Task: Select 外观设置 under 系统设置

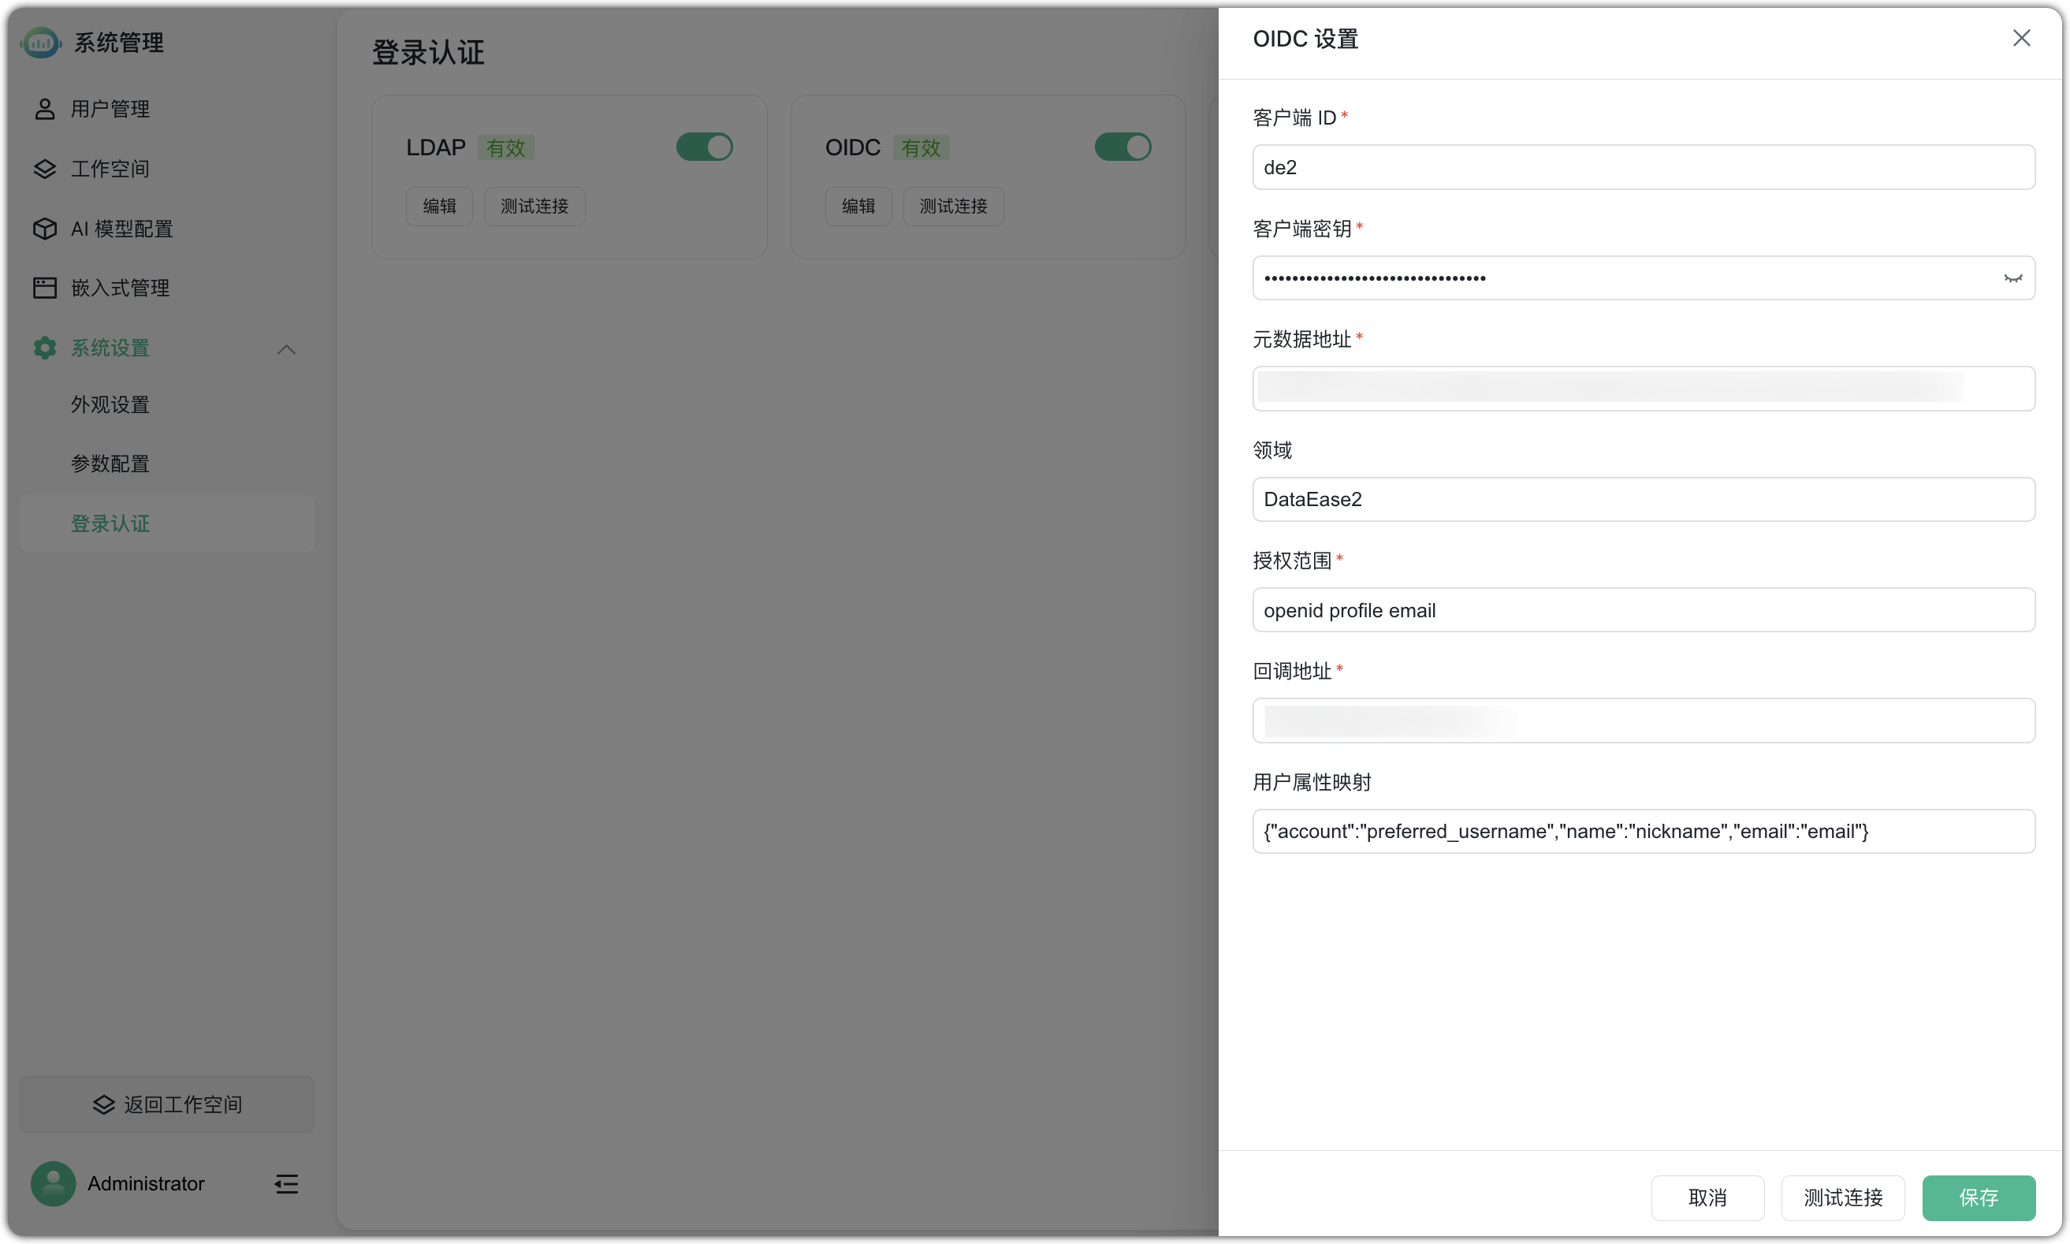Action: point(110,404)
